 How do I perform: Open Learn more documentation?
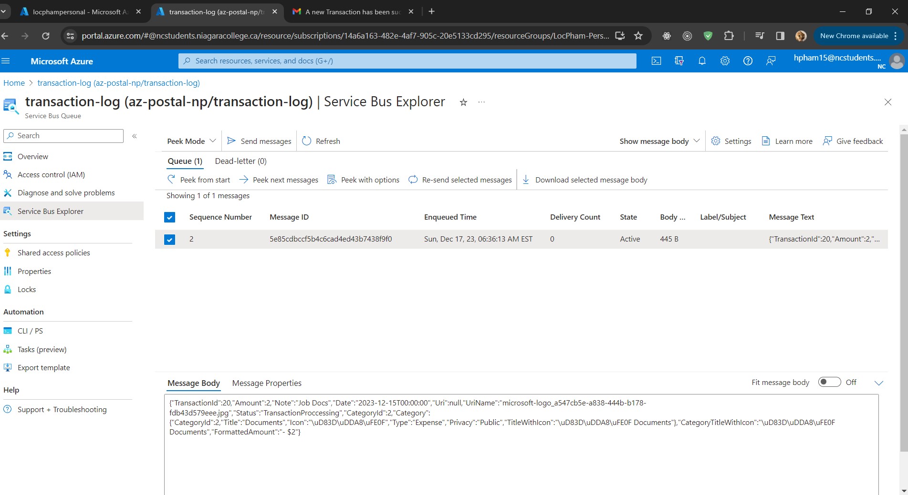click(x=787, y=141)
